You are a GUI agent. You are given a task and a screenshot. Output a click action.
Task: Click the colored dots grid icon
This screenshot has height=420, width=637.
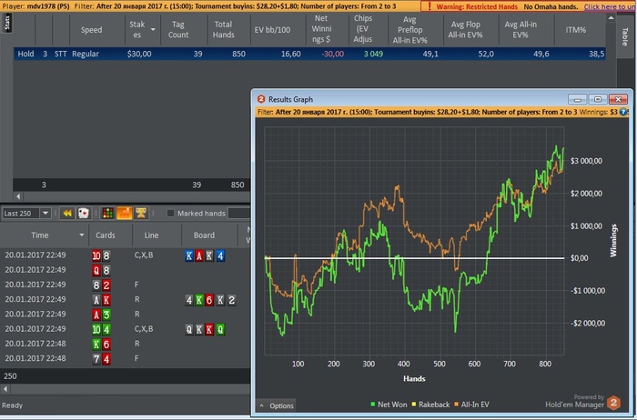tap(107, 213)
